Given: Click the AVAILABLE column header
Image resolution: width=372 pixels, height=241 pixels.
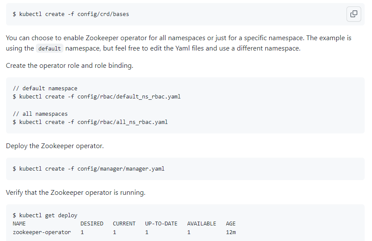Looking at the screenshot, I should [201, 223].
